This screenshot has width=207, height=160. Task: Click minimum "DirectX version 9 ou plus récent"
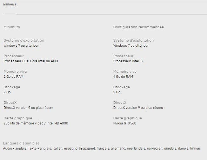[29, 108]
